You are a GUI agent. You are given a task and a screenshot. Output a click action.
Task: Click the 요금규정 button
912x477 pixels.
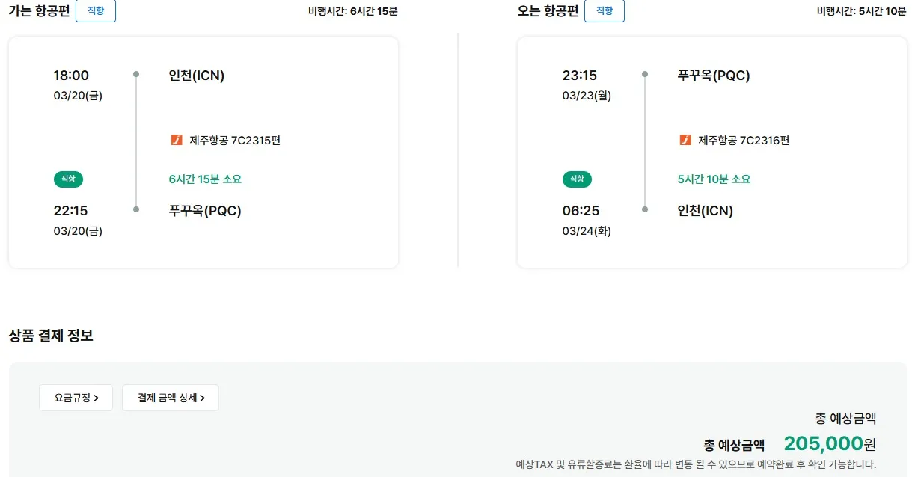[76, 397]
